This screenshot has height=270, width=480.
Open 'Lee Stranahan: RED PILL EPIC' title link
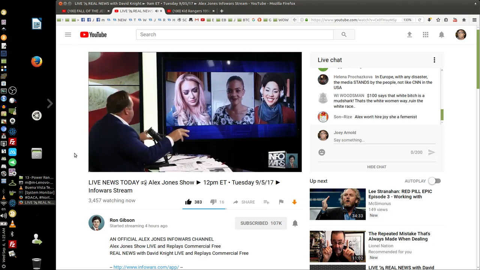pos(400,194)
